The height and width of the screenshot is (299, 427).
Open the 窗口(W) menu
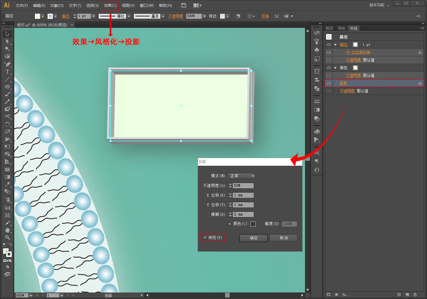(147, 6)
